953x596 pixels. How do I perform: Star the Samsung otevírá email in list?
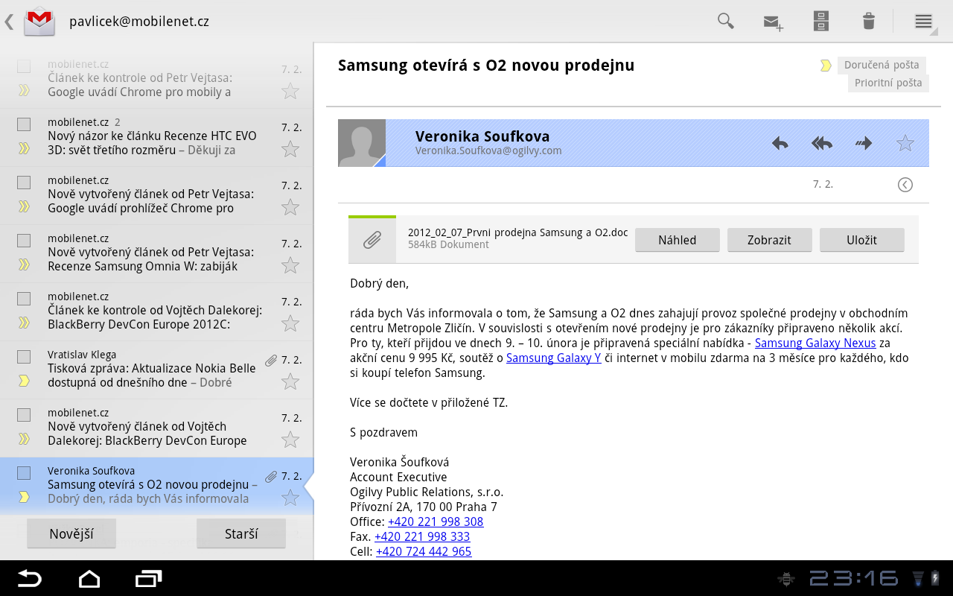coord(290,498)
